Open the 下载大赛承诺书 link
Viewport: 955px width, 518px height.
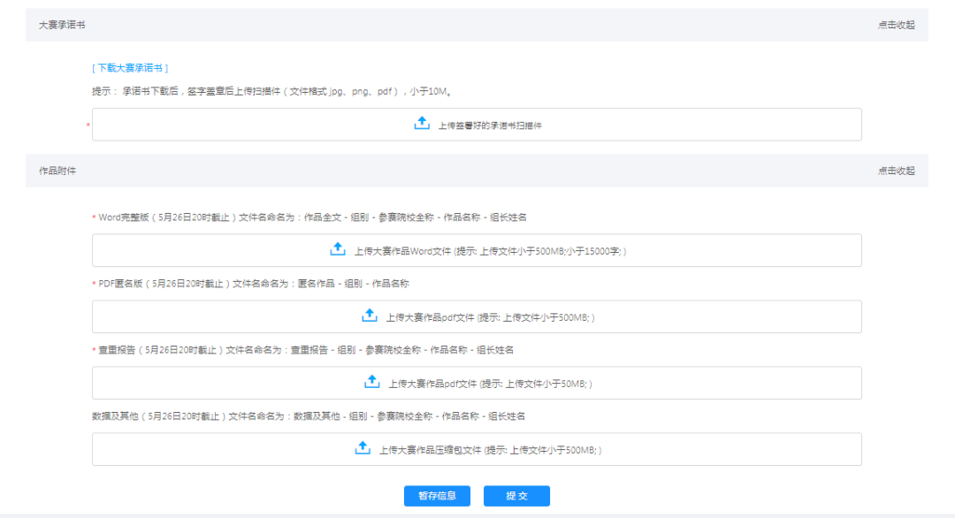tap(130, 67)
